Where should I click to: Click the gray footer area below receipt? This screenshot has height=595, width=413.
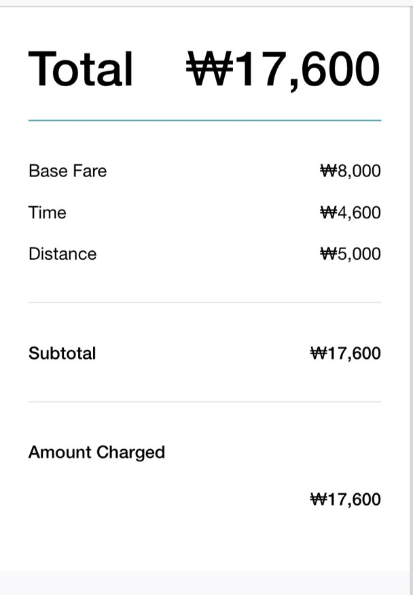pos(205,583)
